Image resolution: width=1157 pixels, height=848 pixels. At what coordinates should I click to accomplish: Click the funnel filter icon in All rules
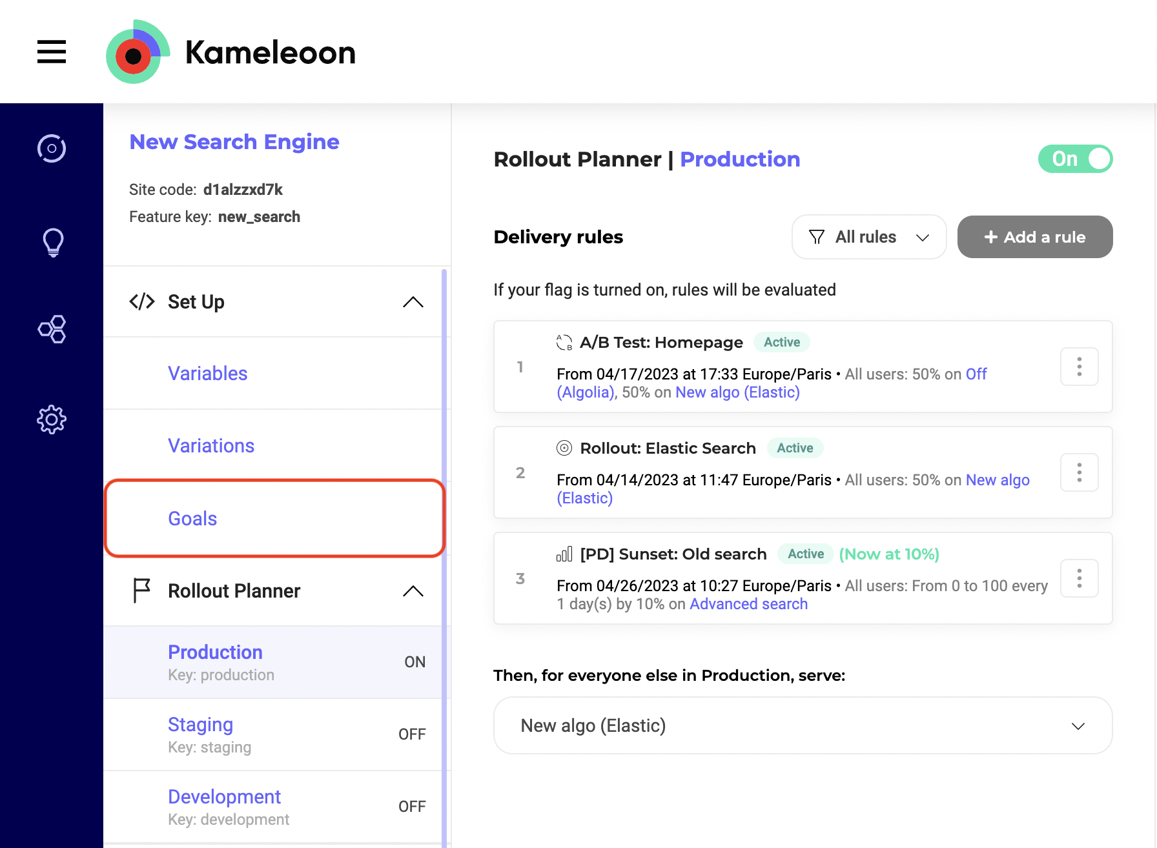817,237
